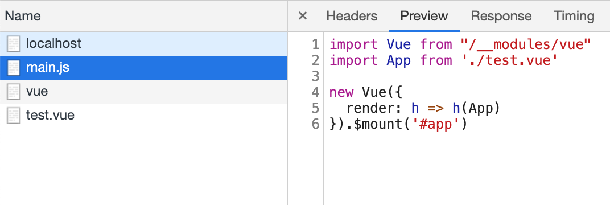Show the Timing tab
The width and height of the screenshot is (610, 205).
pyautogui.click(x=574, y=16)
